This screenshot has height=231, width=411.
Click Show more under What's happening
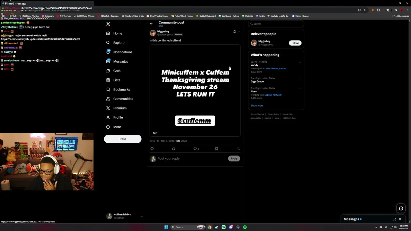pyautogui.click(x=257, y=106)
